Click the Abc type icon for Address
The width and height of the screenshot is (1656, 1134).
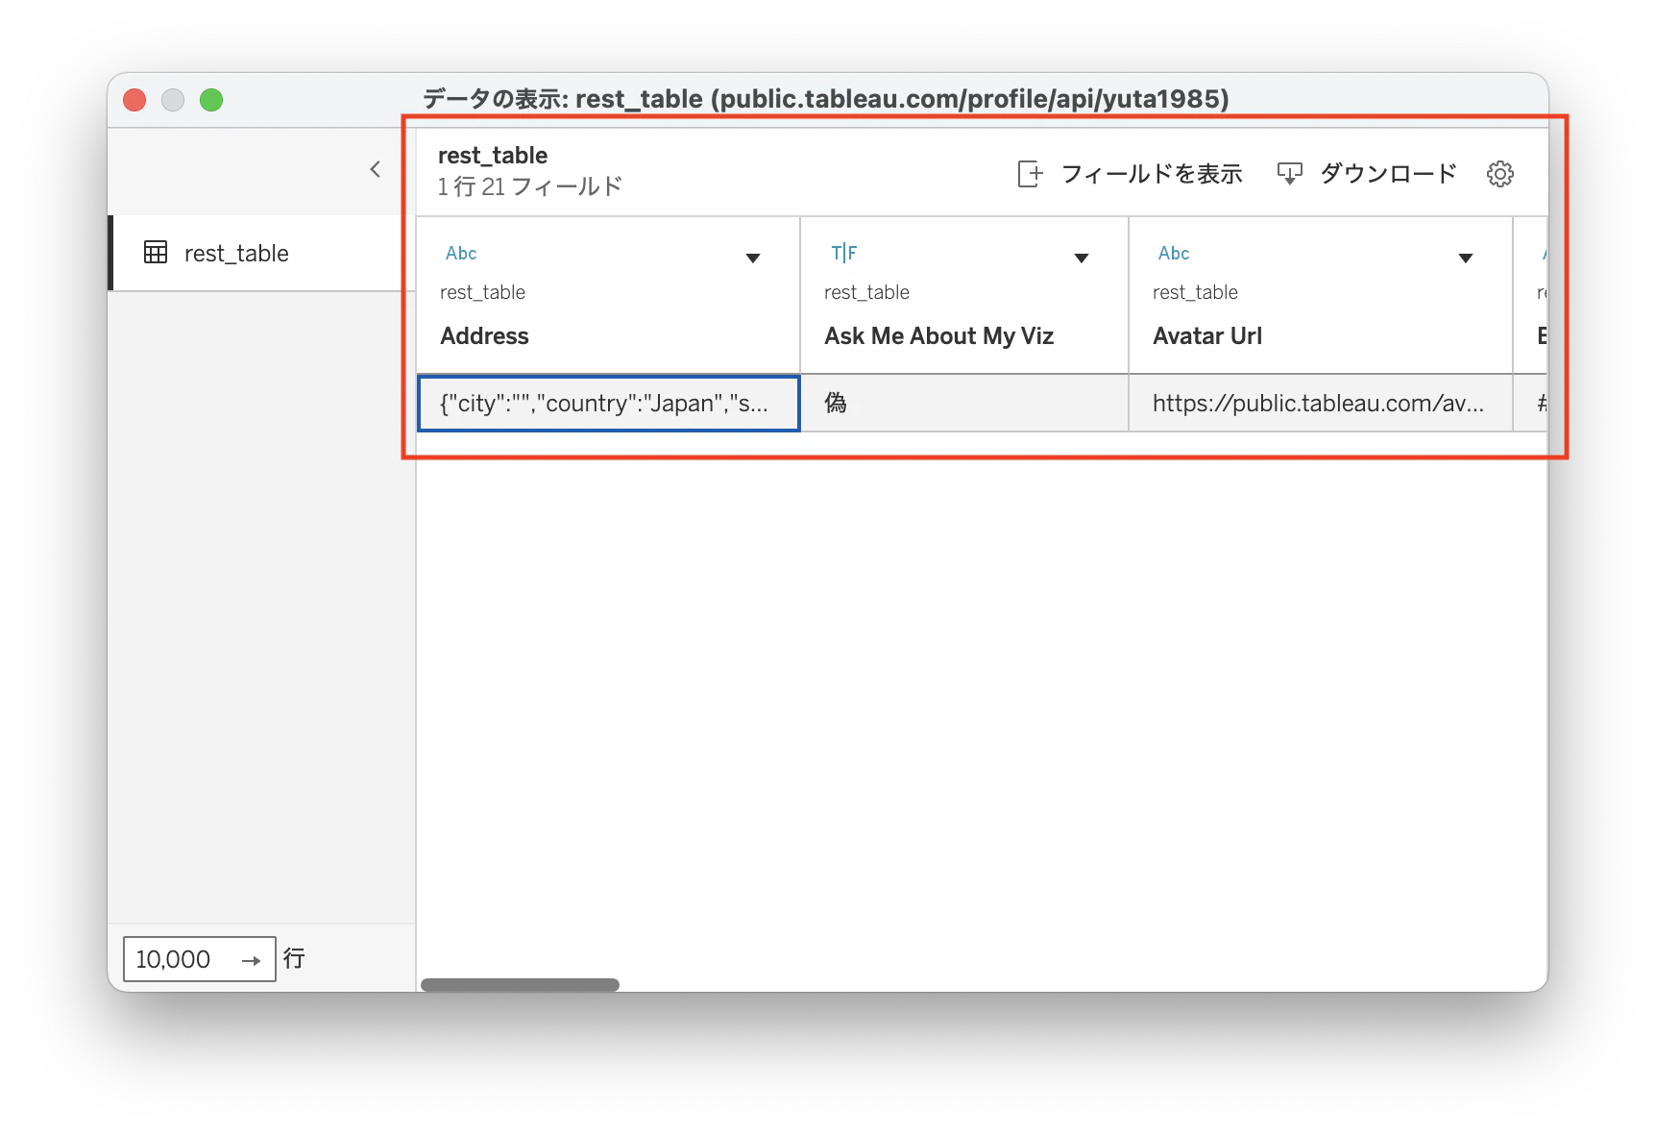pos(461,254)
